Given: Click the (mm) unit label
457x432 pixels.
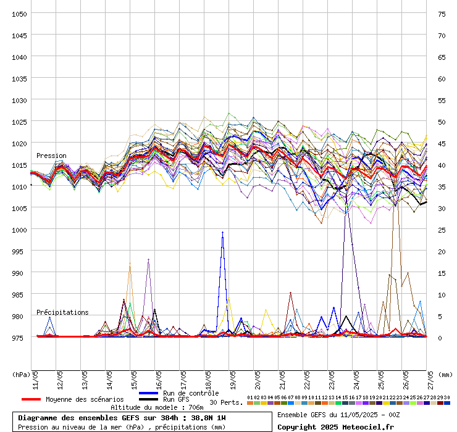Looking at the screenshot, I should coord(445,375).
